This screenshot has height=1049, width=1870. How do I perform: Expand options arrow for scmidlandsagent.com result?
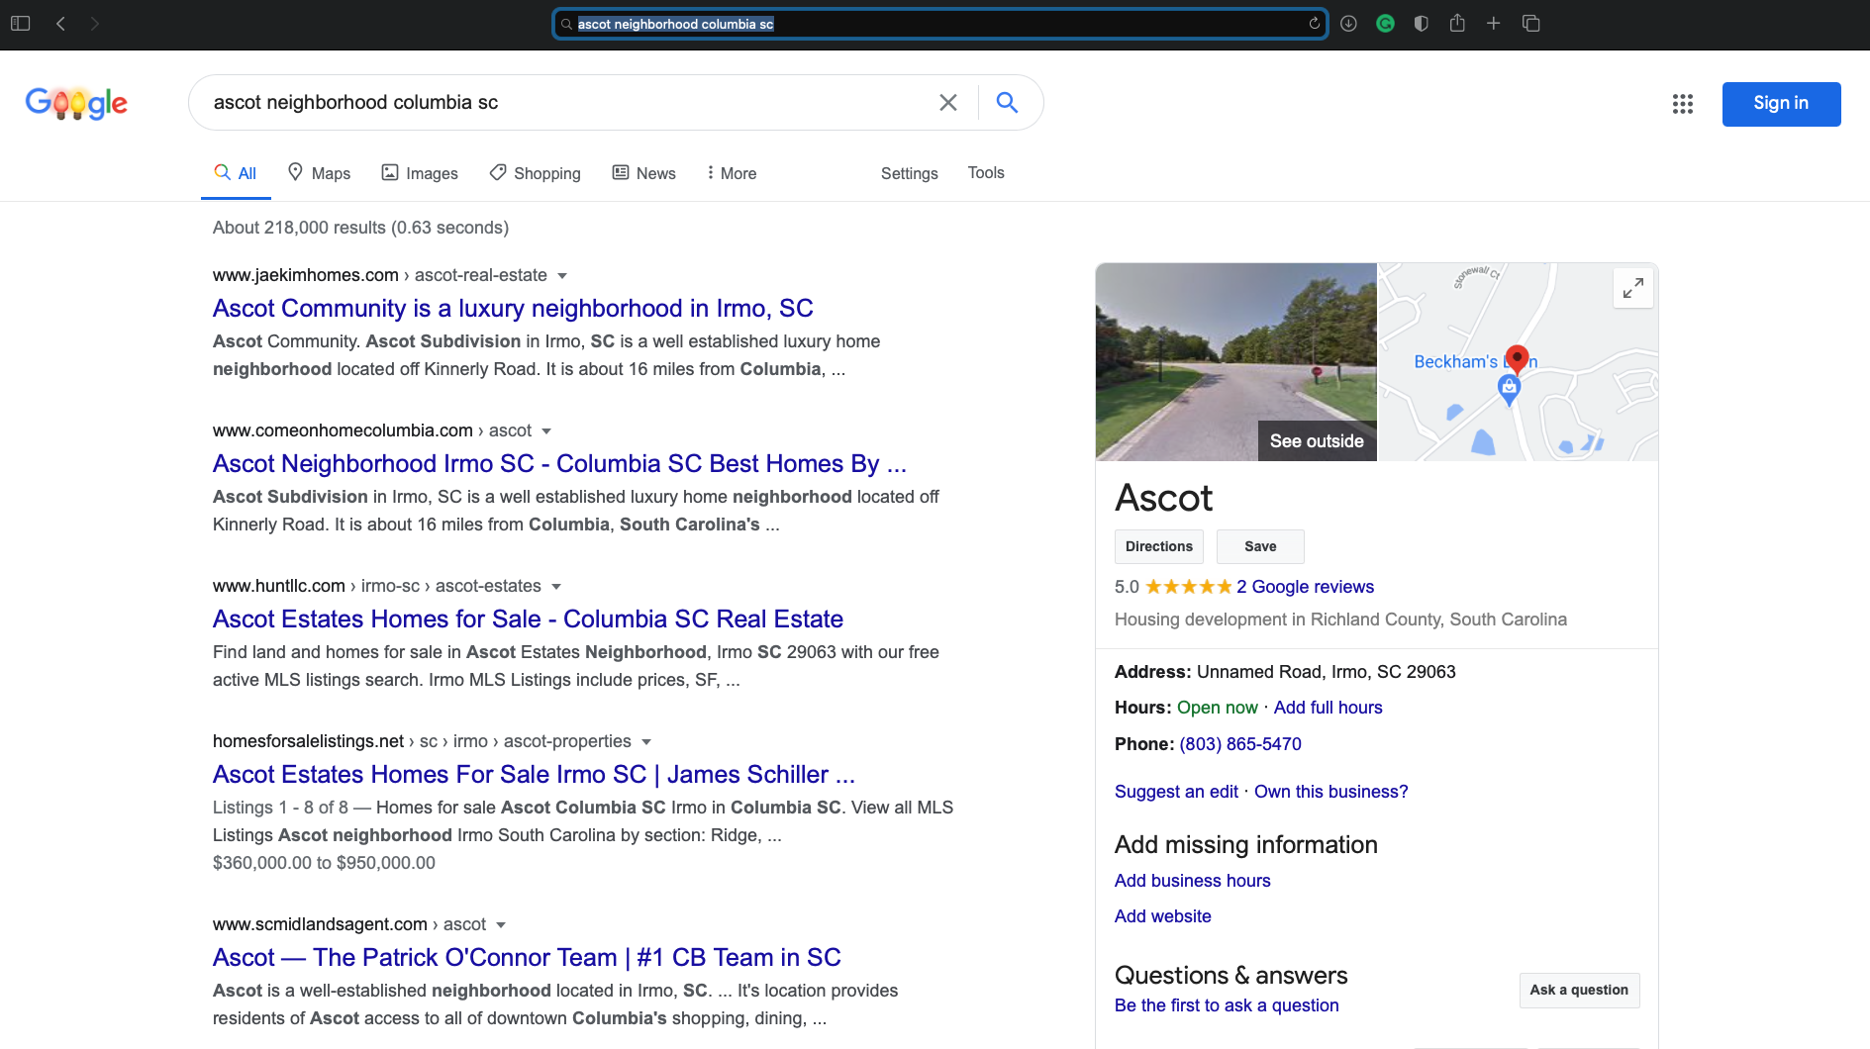tap(501, 925)
